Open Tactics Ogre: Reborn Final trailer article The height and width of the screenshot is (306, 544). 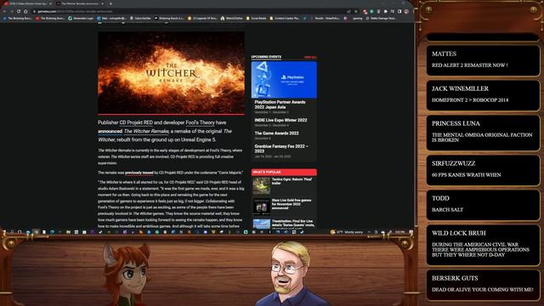click(x=292, y=181)
